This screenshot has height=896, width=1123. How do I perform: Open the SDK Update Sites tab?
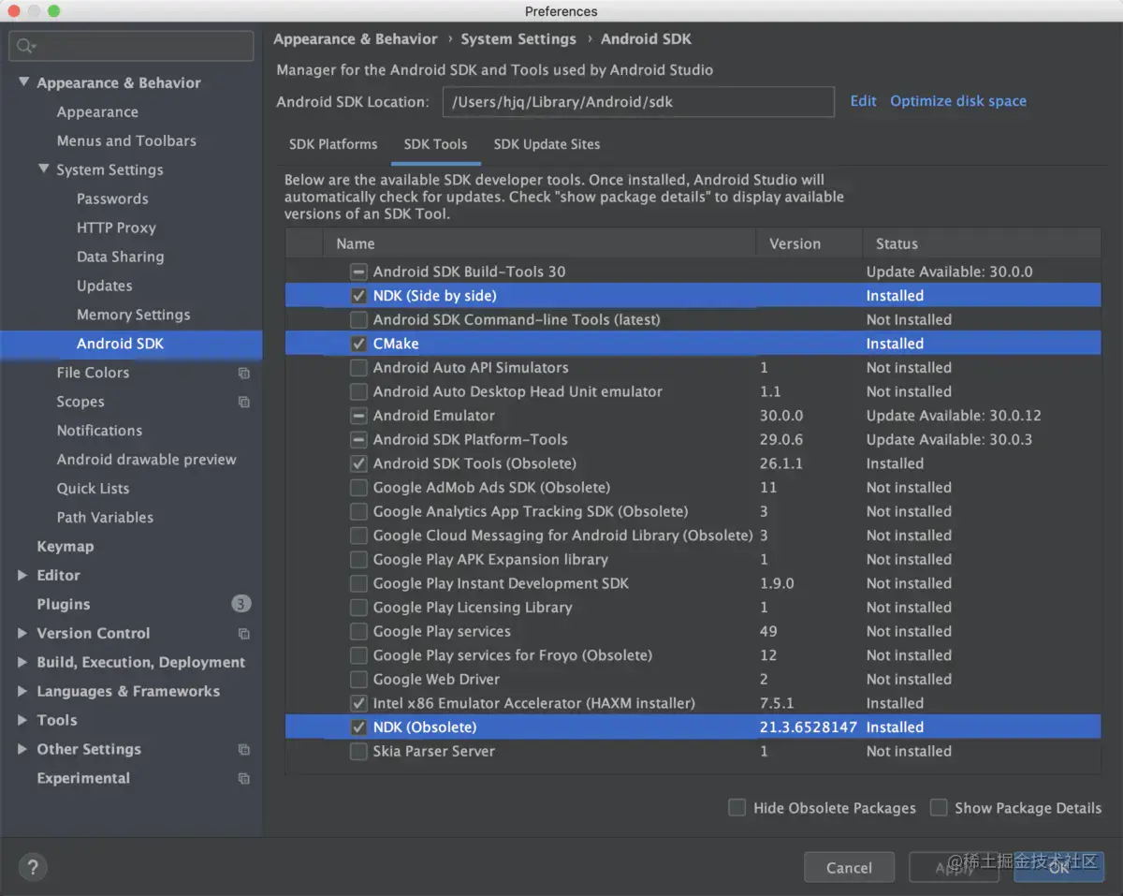click(x=547, y=144)
